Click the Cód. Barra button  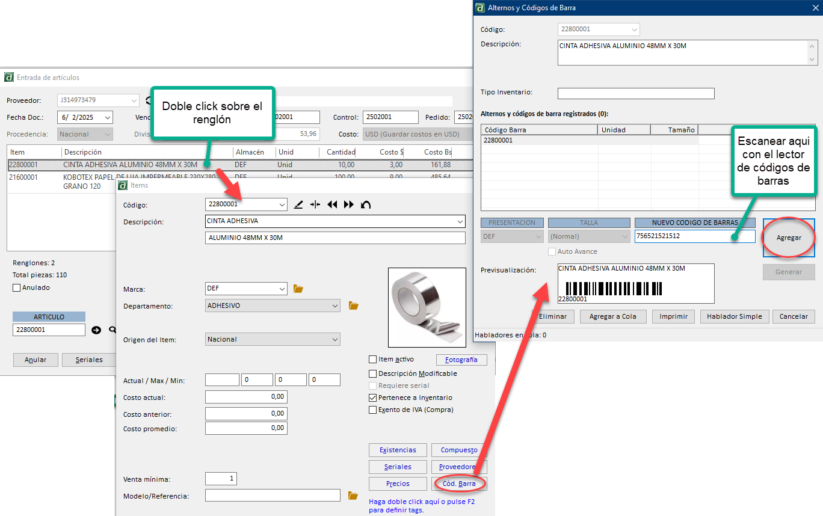[458, 484]
